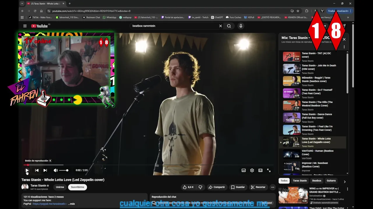Enter full screen mode

click(x=269, y=170)
